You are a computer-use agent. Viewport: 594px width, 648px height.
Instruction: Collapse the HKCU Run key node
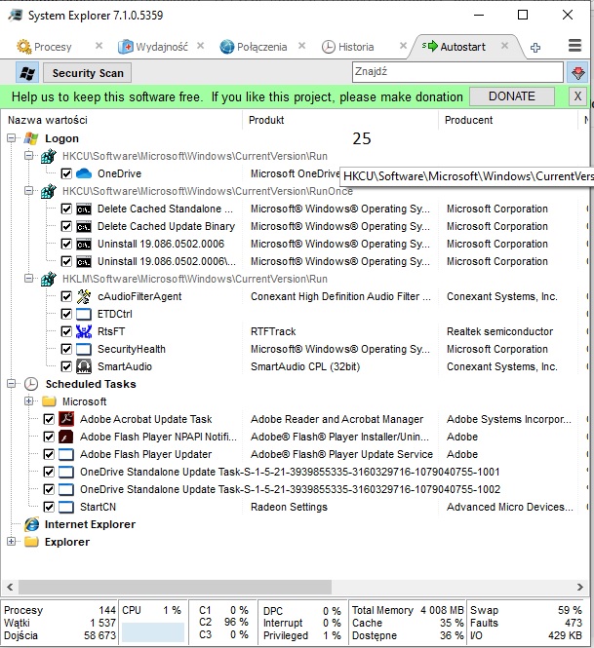(28, 156)
